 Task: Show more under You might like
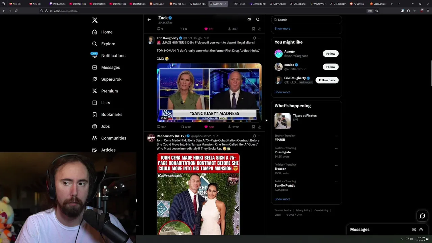[282, 92]
